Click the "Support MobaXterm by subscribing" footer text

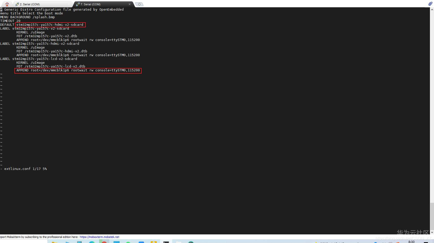pos(39,237)
